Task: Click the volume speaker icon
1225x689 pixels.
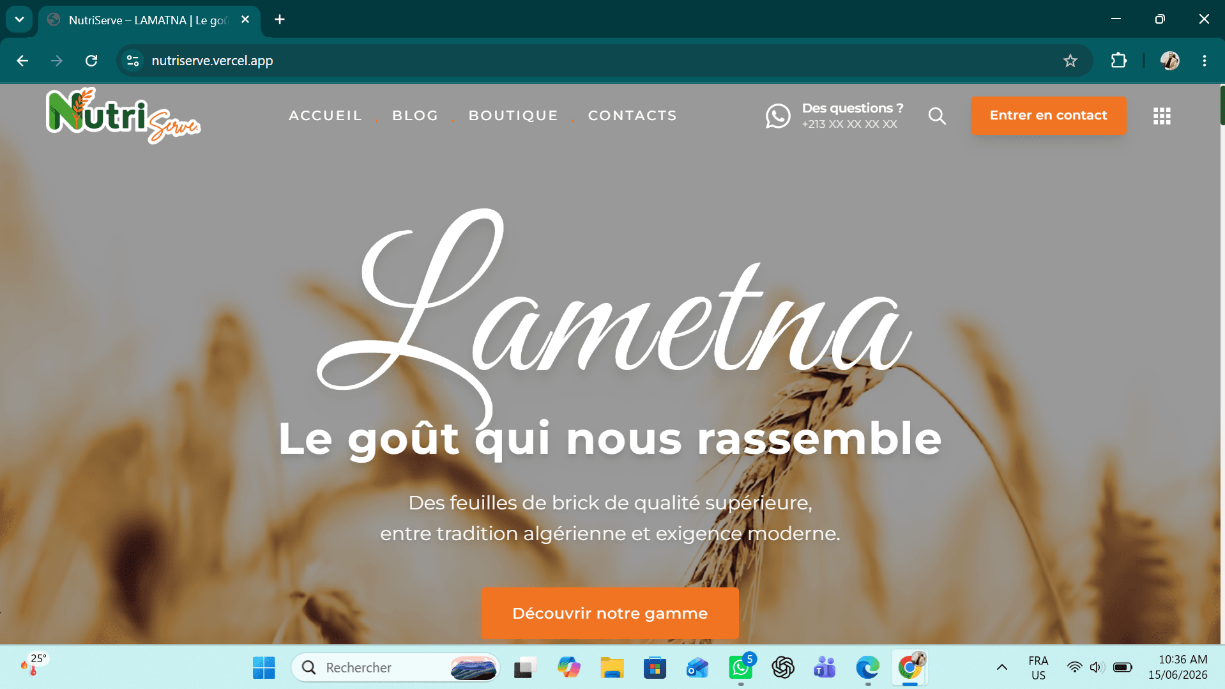Action: point(1097,668)
